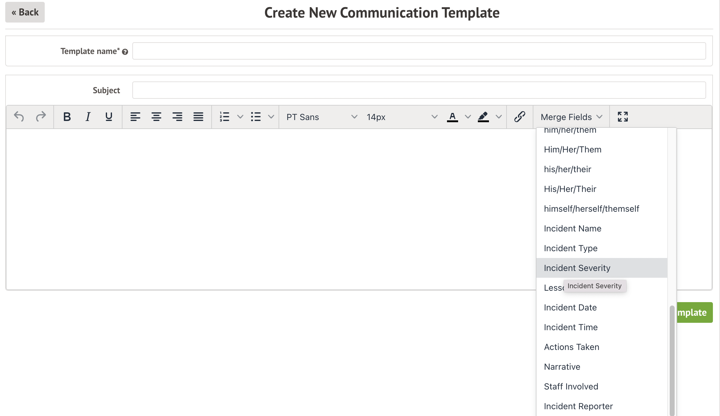Center align the text
Image resolution: width=720 pixels, height=416 pixels.
(x=156, y=117)
